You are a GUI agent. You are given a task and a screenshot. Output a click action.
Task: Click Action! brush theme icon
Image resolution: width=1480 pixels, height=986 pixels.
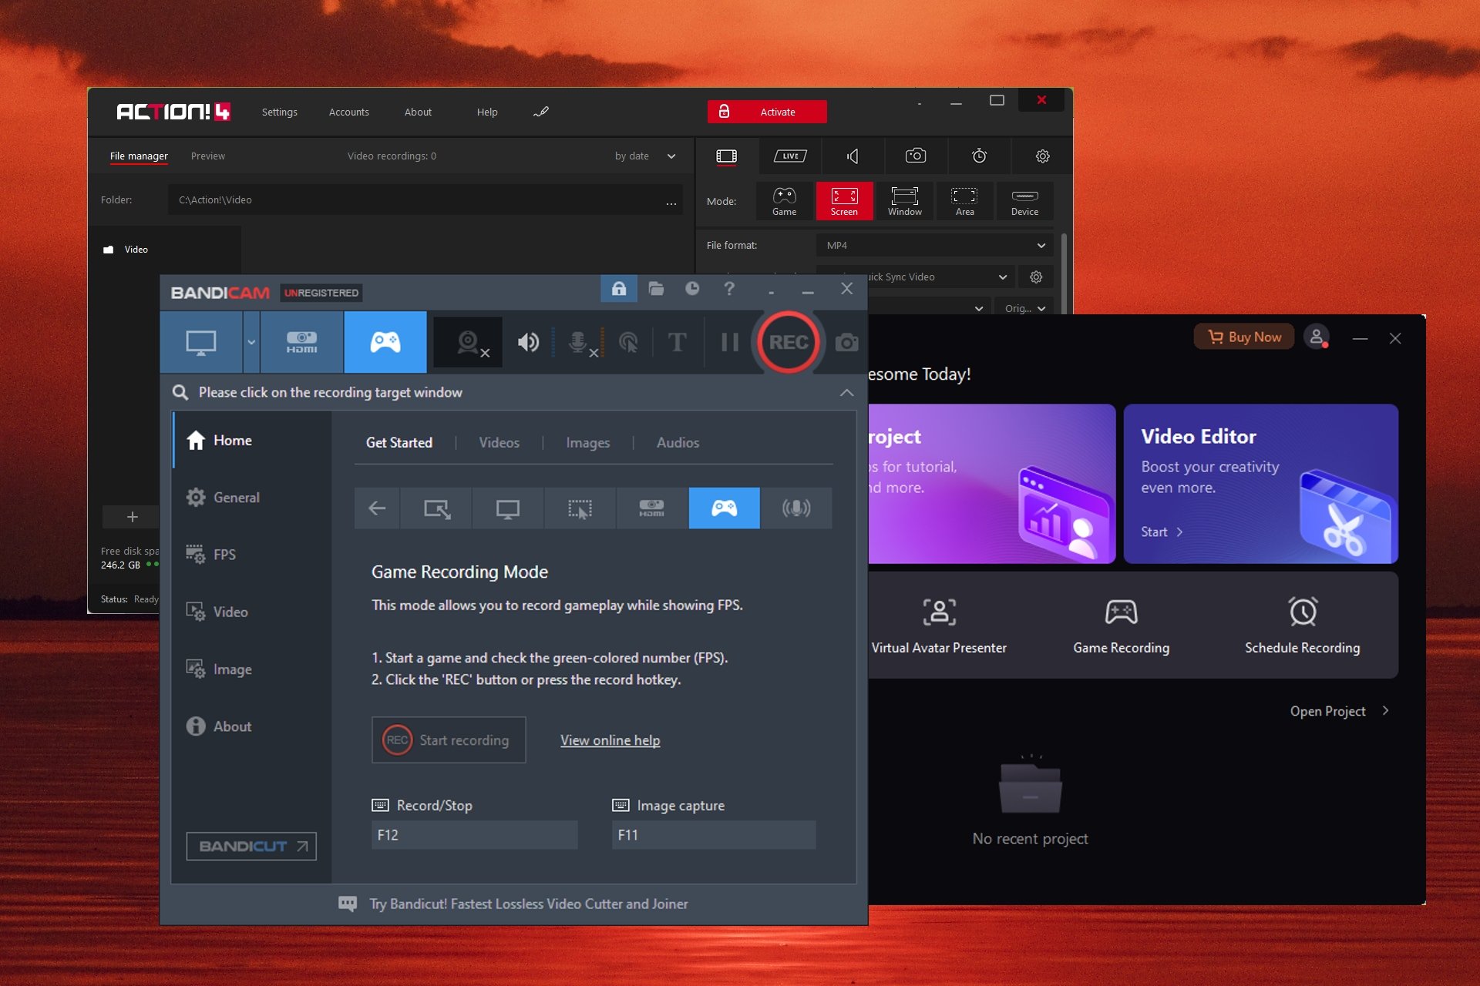point(541,112)
